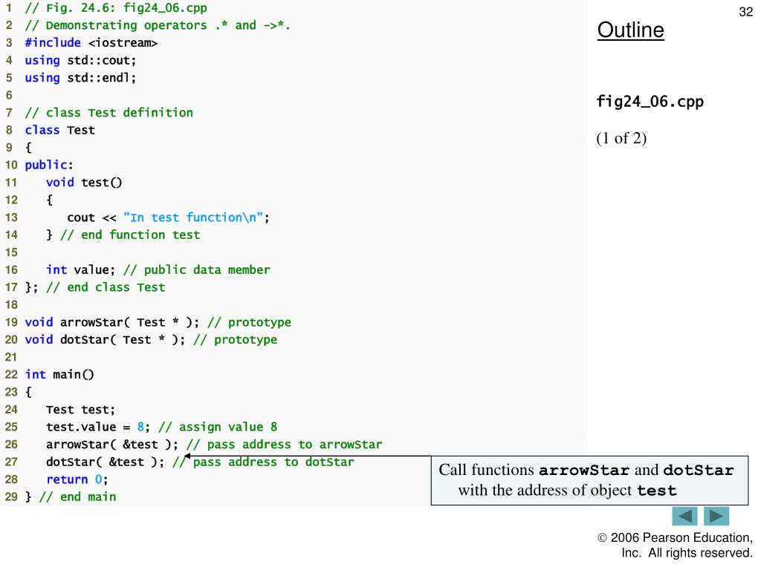761x570 pixels.
Task: Click the '// Fig. 24.6: fig24_06.cpp' comment
Action: pos(116,7)
